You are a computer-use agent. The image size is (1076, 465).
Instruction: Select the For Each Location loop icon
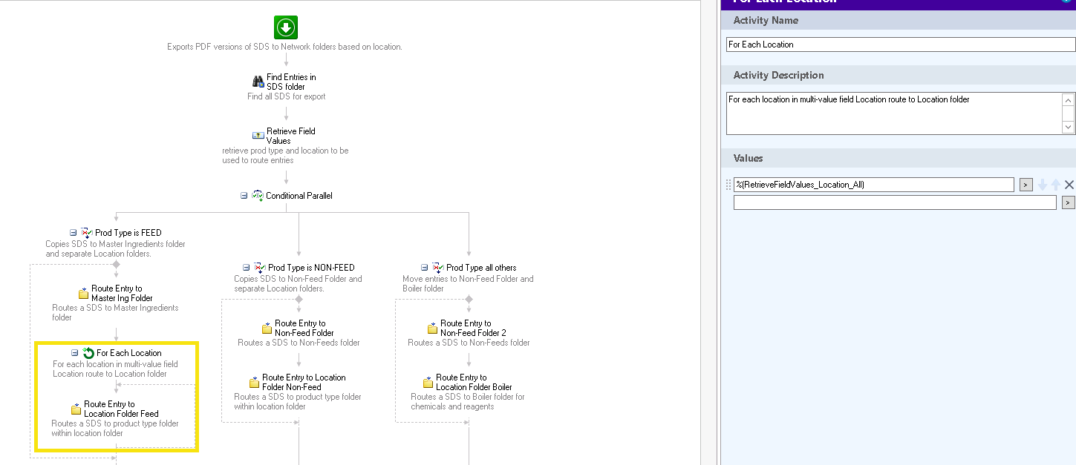tap(88, 353)
